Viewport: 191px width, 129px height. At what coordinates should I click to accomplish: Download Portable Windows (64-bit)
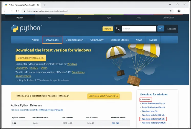point(153,107)
